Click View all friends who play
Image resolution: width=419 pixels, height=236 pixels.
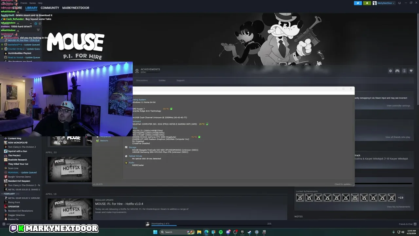398,137
